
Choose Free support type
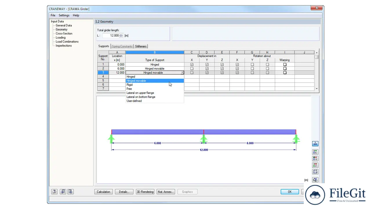[x=155, y=89]
